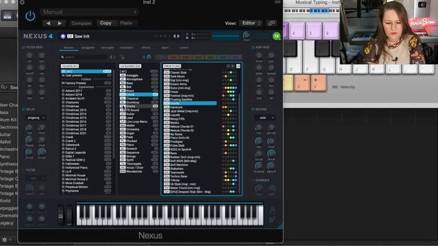Viewport: 438px width, 246px height.
Task: Switch to the layers tab
Action: point(165,48)
